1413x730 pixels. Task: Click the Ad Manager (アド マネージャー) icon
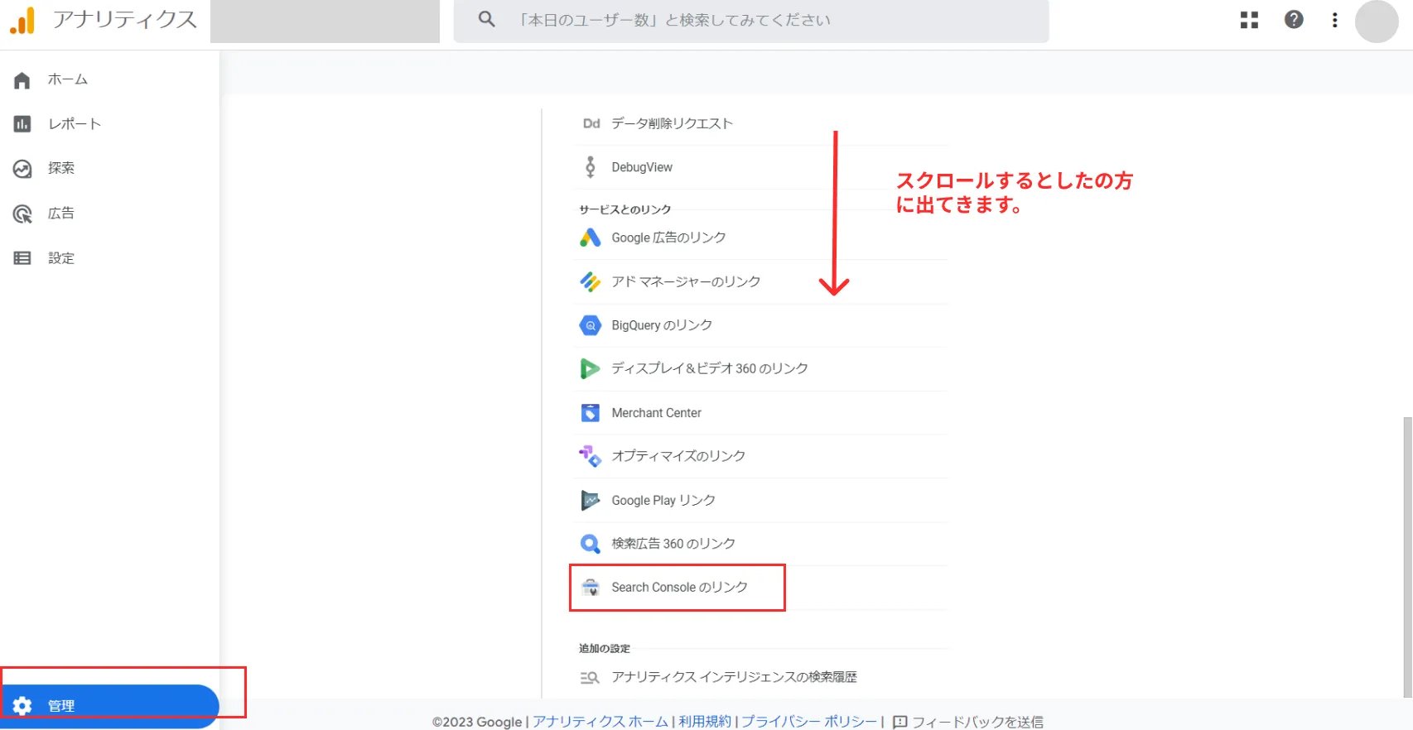click(590, 281)
